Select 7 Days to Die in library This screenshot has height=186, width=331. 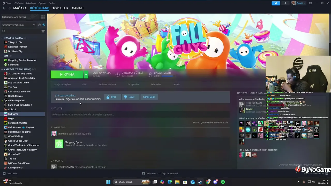[x=15, y=42]
